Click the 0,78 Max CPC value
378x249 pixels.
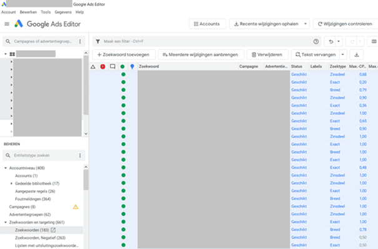click(363, 230)
